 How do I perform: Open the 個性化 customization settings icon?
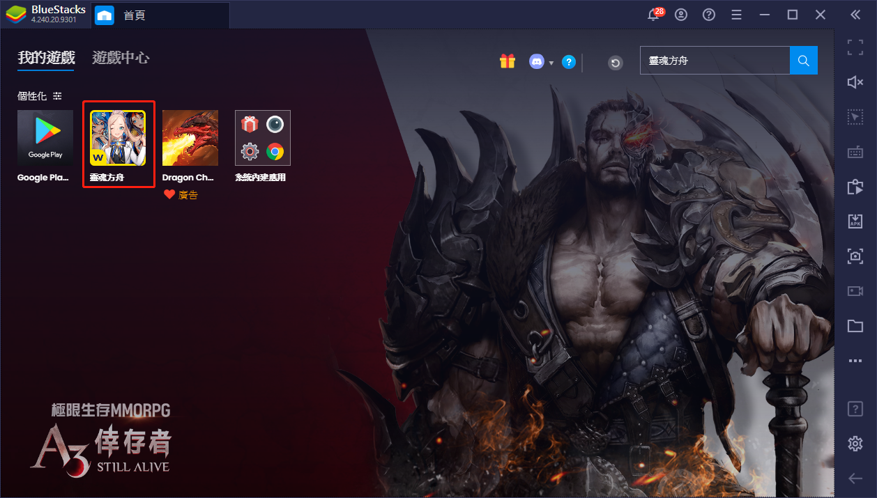57,96
